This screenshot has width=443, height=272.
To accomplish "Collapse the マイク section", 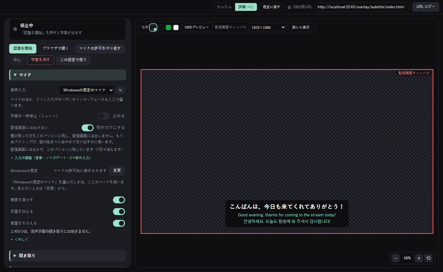I will click(x=68, y=75).
